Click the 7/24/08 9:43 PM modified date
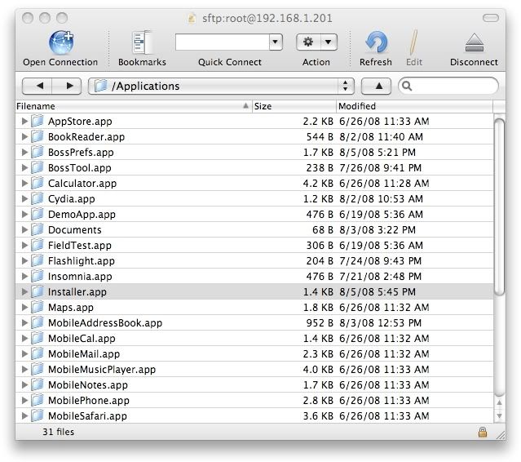This screenshot has height=462, width=521. point(380,260)
